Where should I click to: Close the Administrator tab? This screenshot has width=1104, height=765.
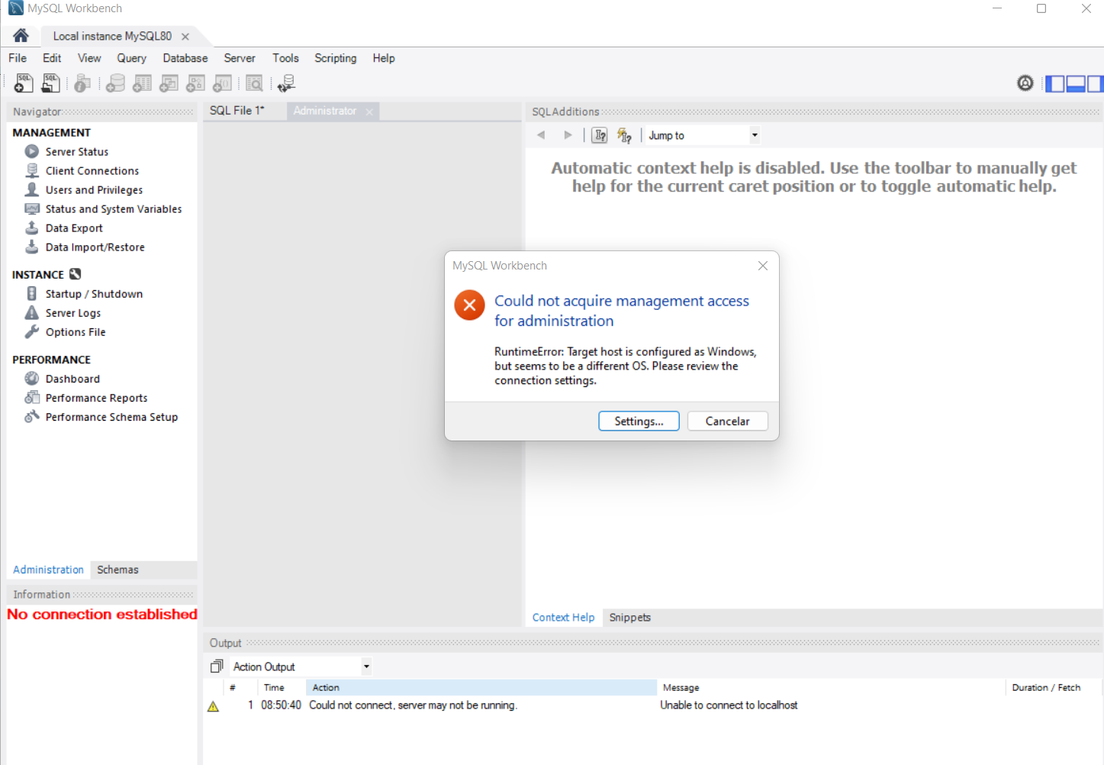pos(369,111)
